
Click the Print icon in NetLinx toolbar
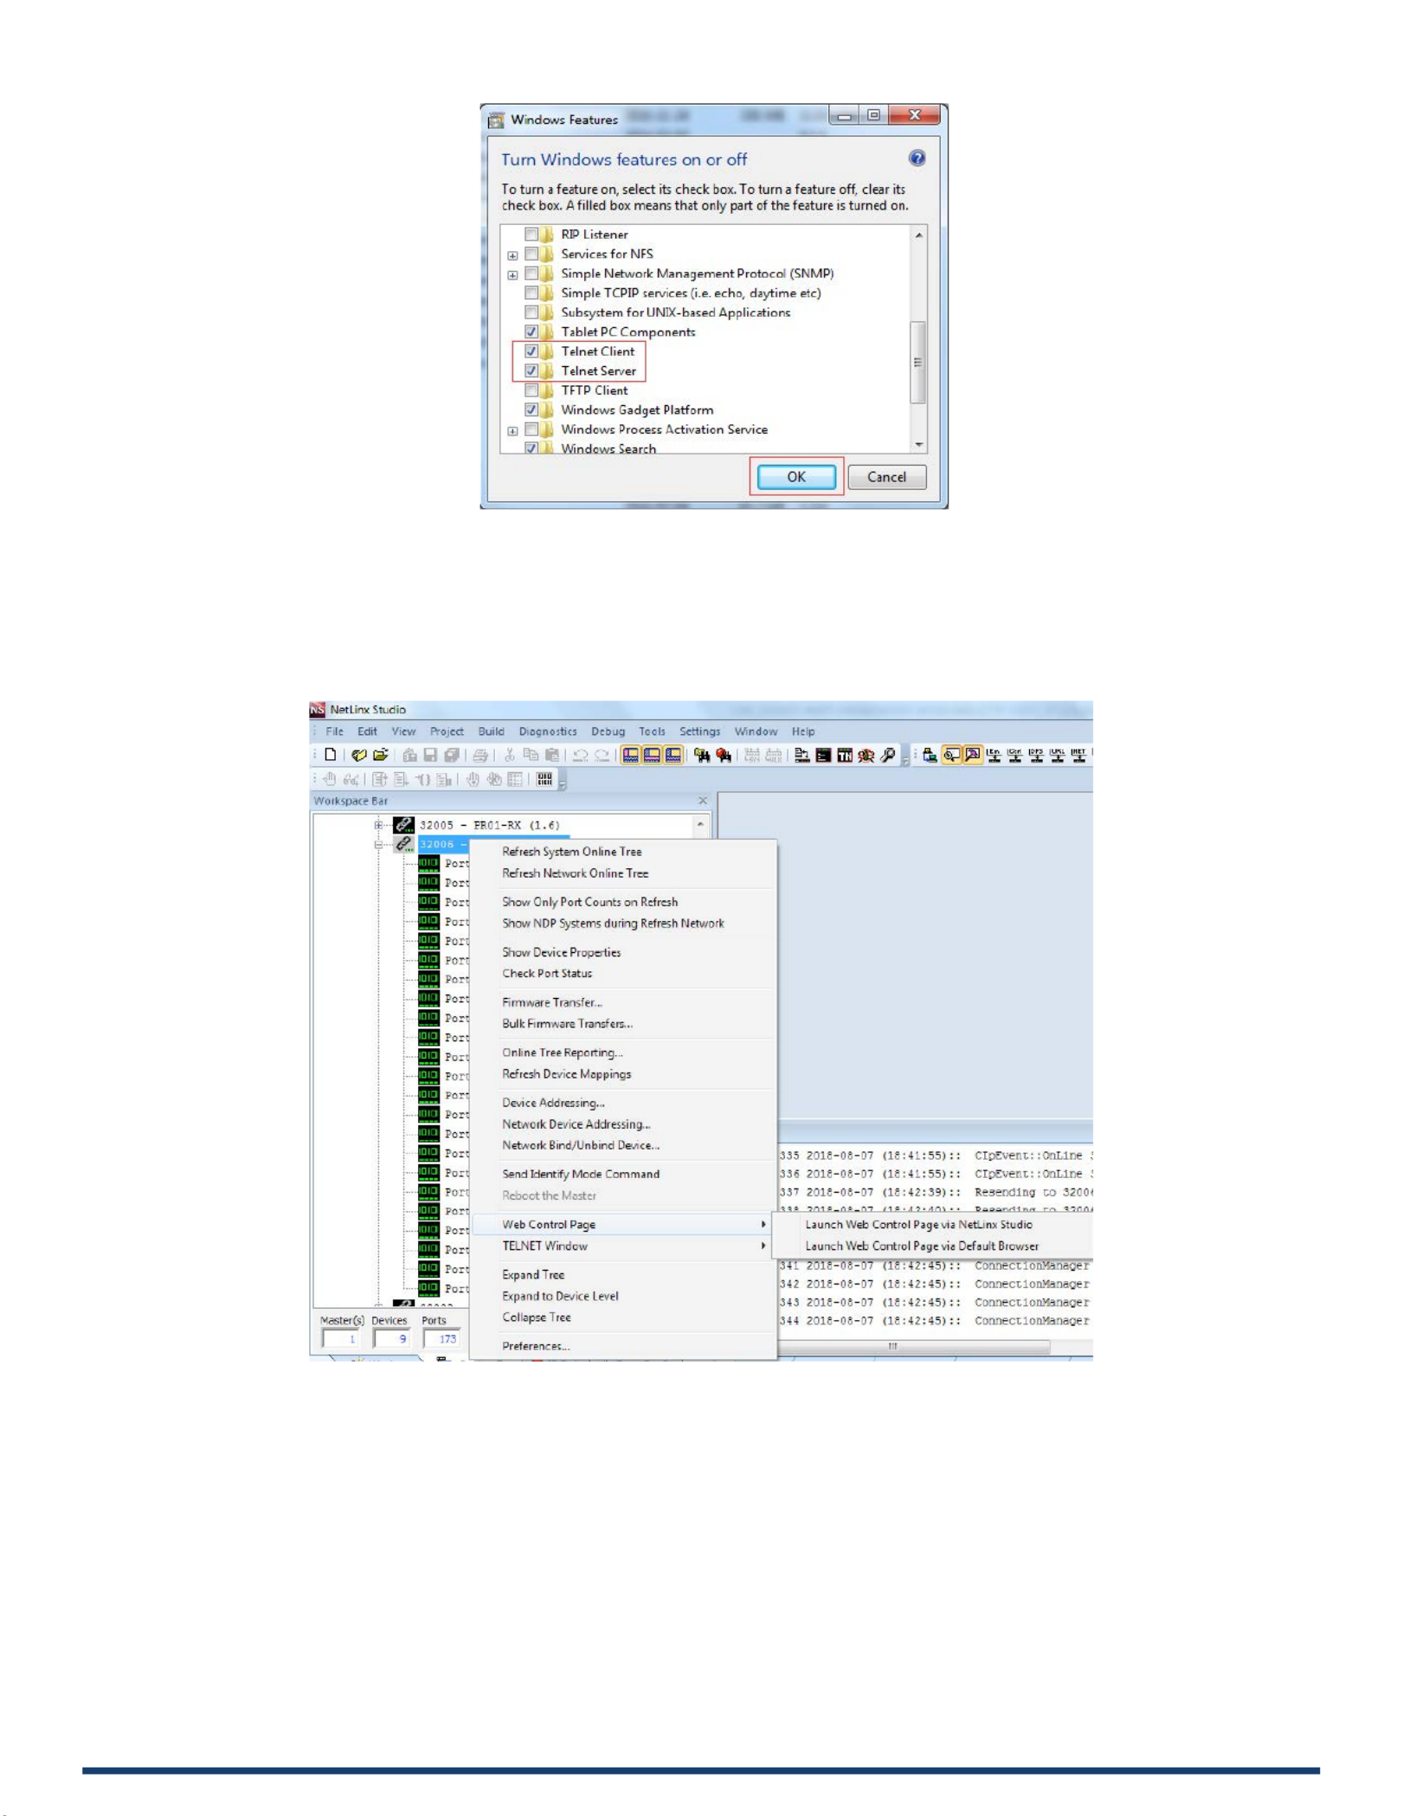[480, 755]
